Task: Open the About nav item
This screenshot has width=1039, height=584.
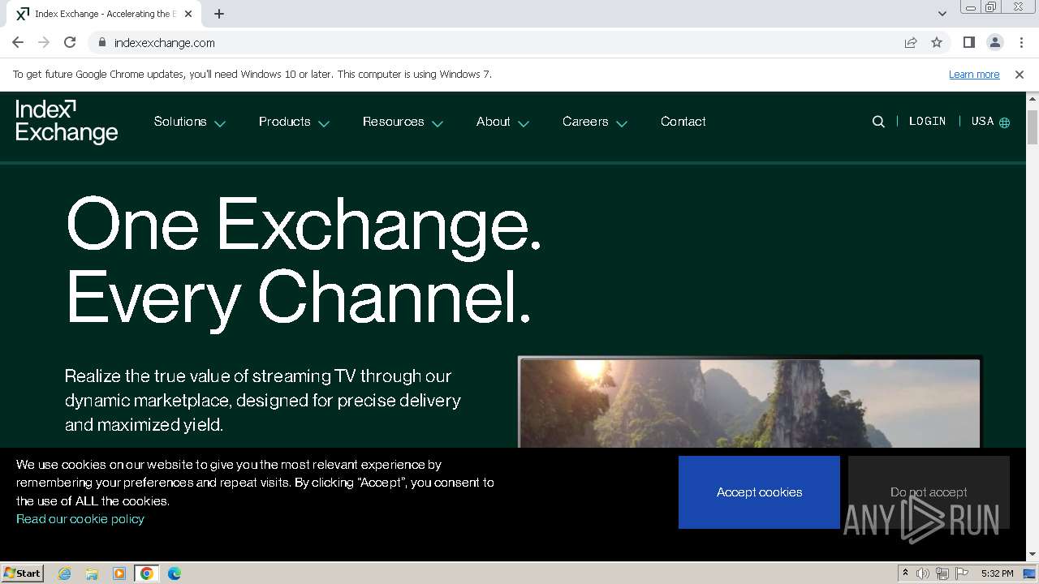Action: (x=494, y=122)
